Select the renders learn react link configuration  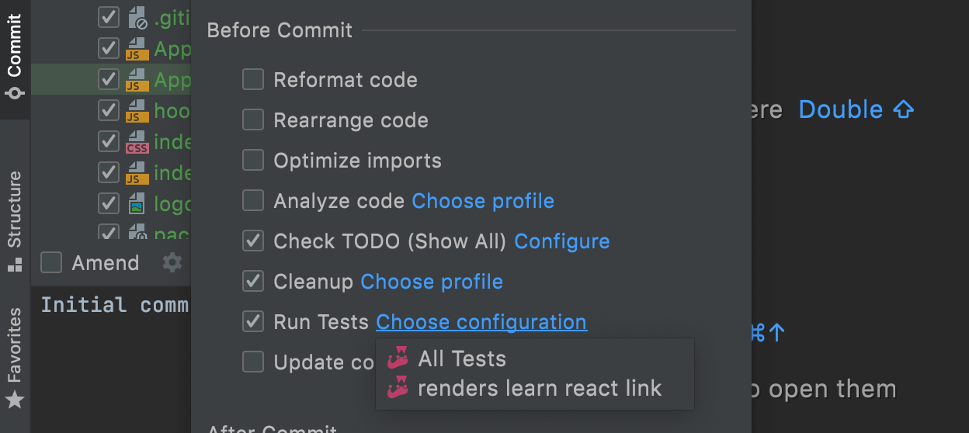[540, 388]
